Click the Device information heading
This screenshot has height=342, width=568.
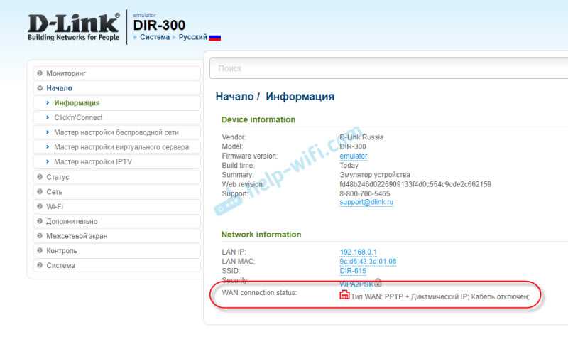(x=258, y=119)
